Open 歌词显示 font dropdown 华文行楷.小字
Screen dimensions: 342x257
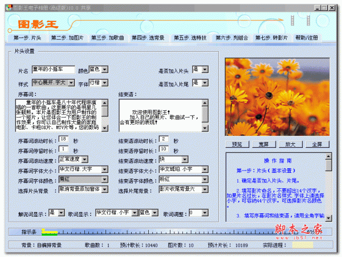135,213
